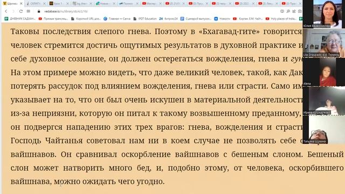The width and height of the screenshot is (345, 194).
Task: Click the text 'Таковы последствия слепого гнева'
Action: coord(80,31)
